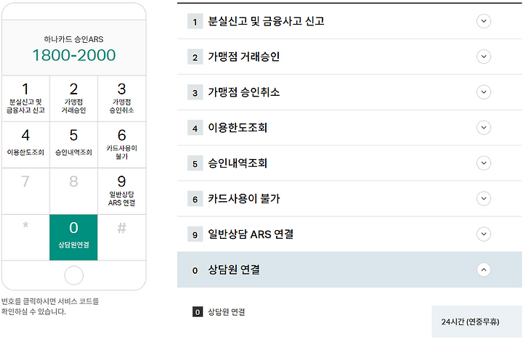Open the 이용한도조회 accordion arrow
Viewport: 523px width, 339px height.
tap(483, 128)
